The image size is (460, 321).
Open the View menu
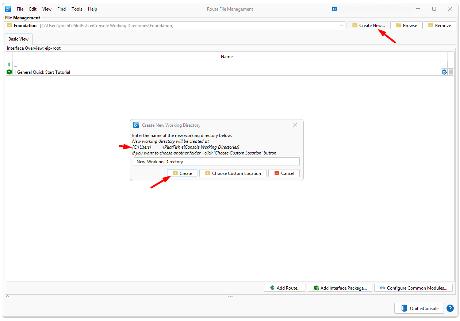[x=47, y=9]
